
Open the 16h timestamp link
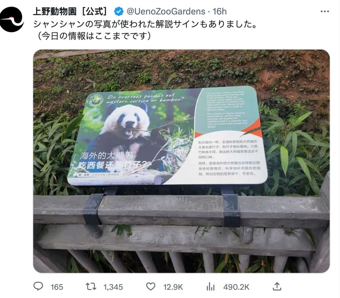219,11
